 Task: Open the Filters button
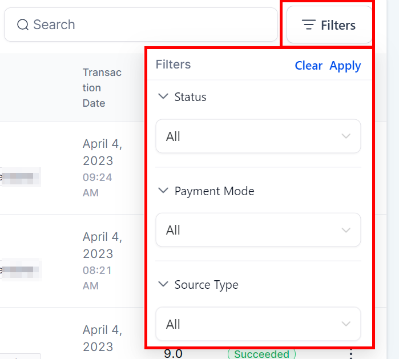point(329,25)
